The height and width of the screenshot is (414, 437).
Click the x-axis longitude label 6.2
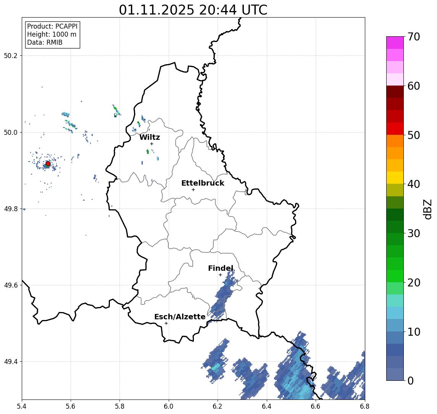(x=218, y=406)
